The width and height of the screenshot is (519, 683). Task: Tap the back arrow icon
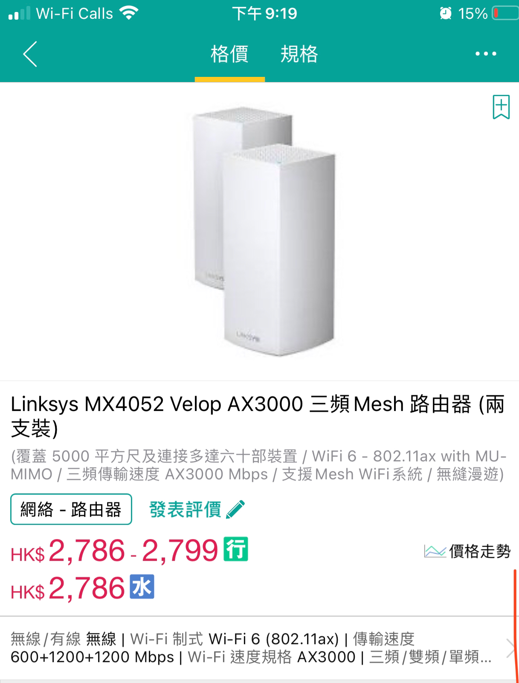pos(30,54)
